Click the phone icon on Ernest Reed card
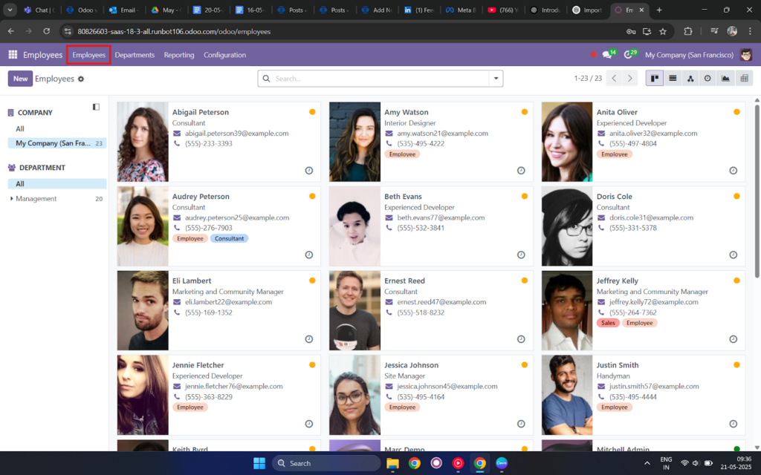This screenshot has height=475, width=761. (389, 312)
